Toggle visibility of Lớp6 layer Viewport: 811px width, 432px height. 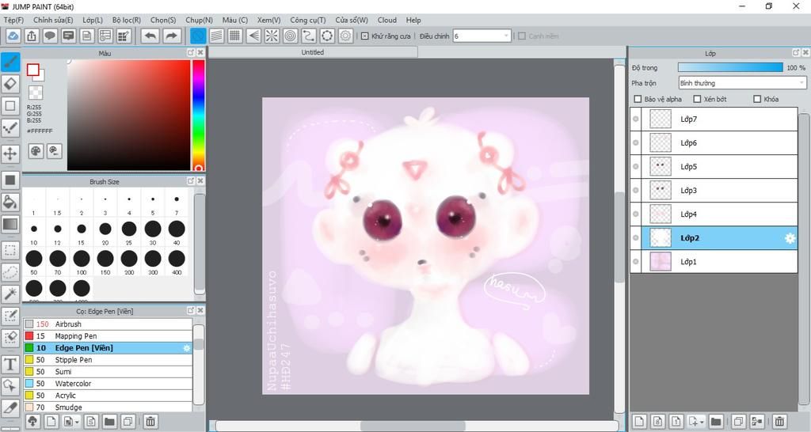click(x=636, y=142)
